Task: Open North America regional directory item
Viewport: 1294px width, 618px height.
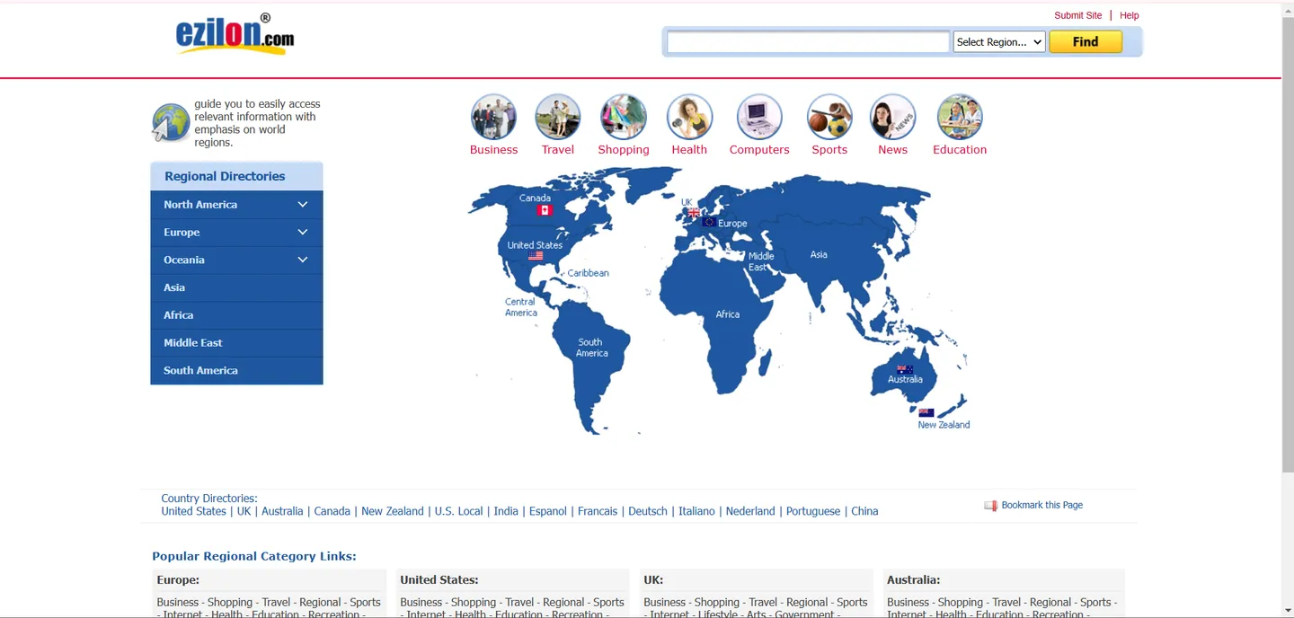Action: pyautogui.click(x=236, y=205)
